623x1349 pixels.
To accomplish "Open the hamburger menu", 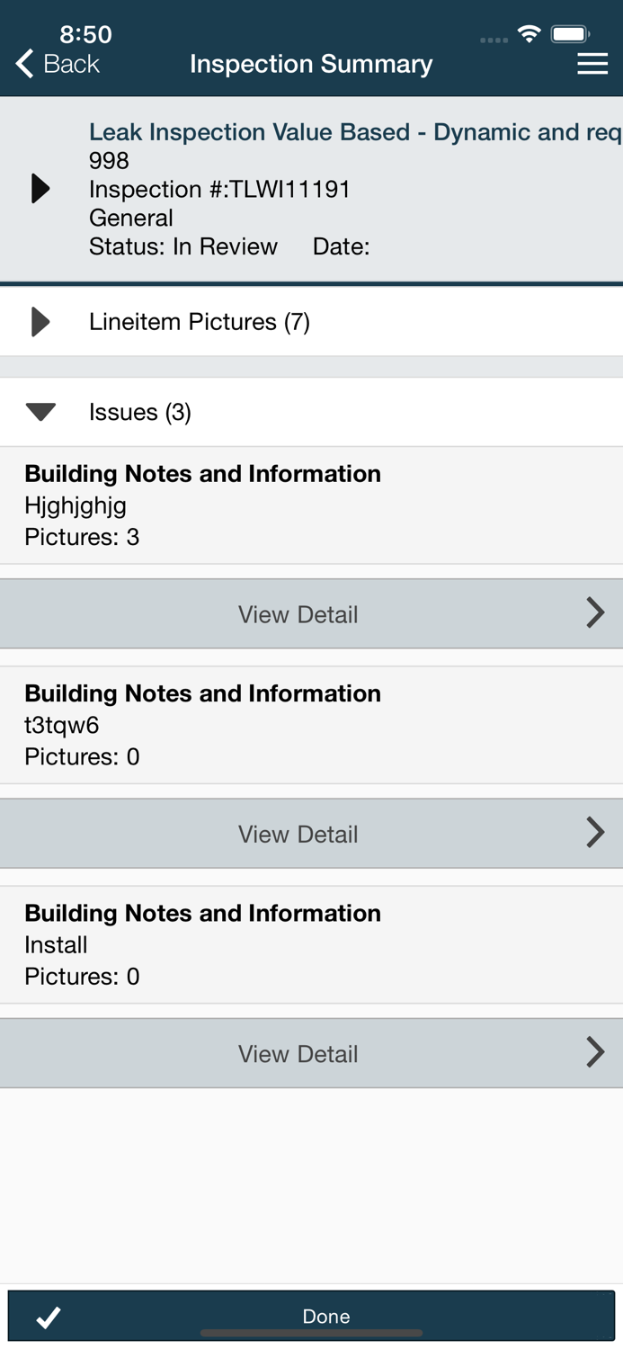I will tap(593, 64).
